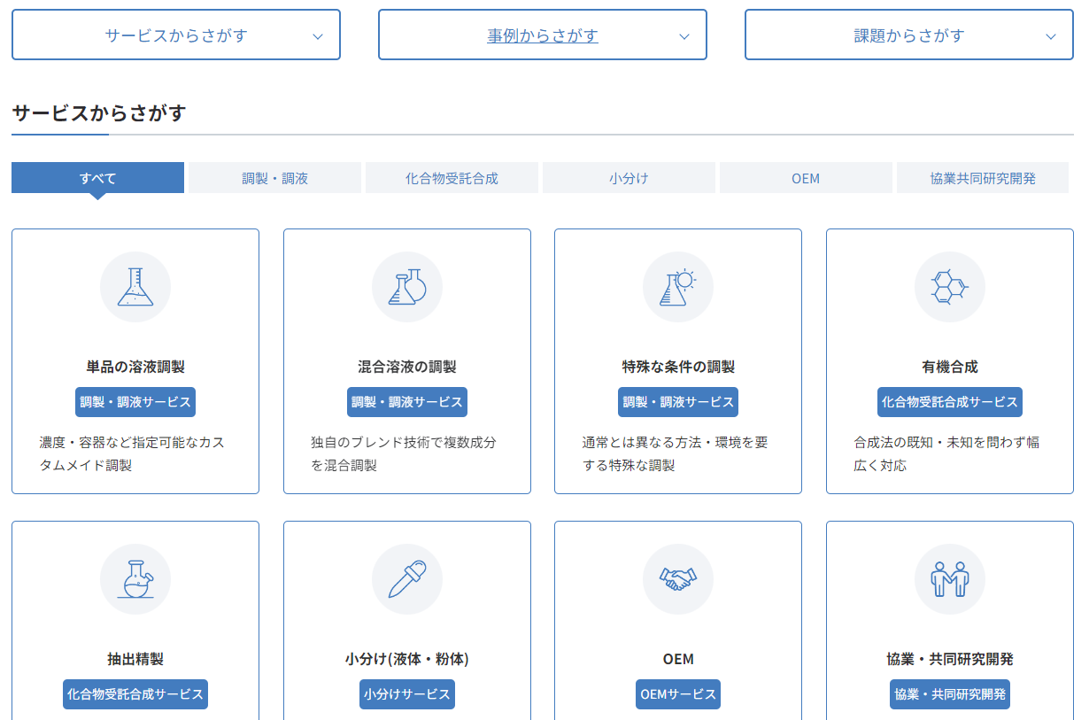Open the 混合溶液の調製 card title
Viewport: 1089px width, 720px height.
click(407, 367)
